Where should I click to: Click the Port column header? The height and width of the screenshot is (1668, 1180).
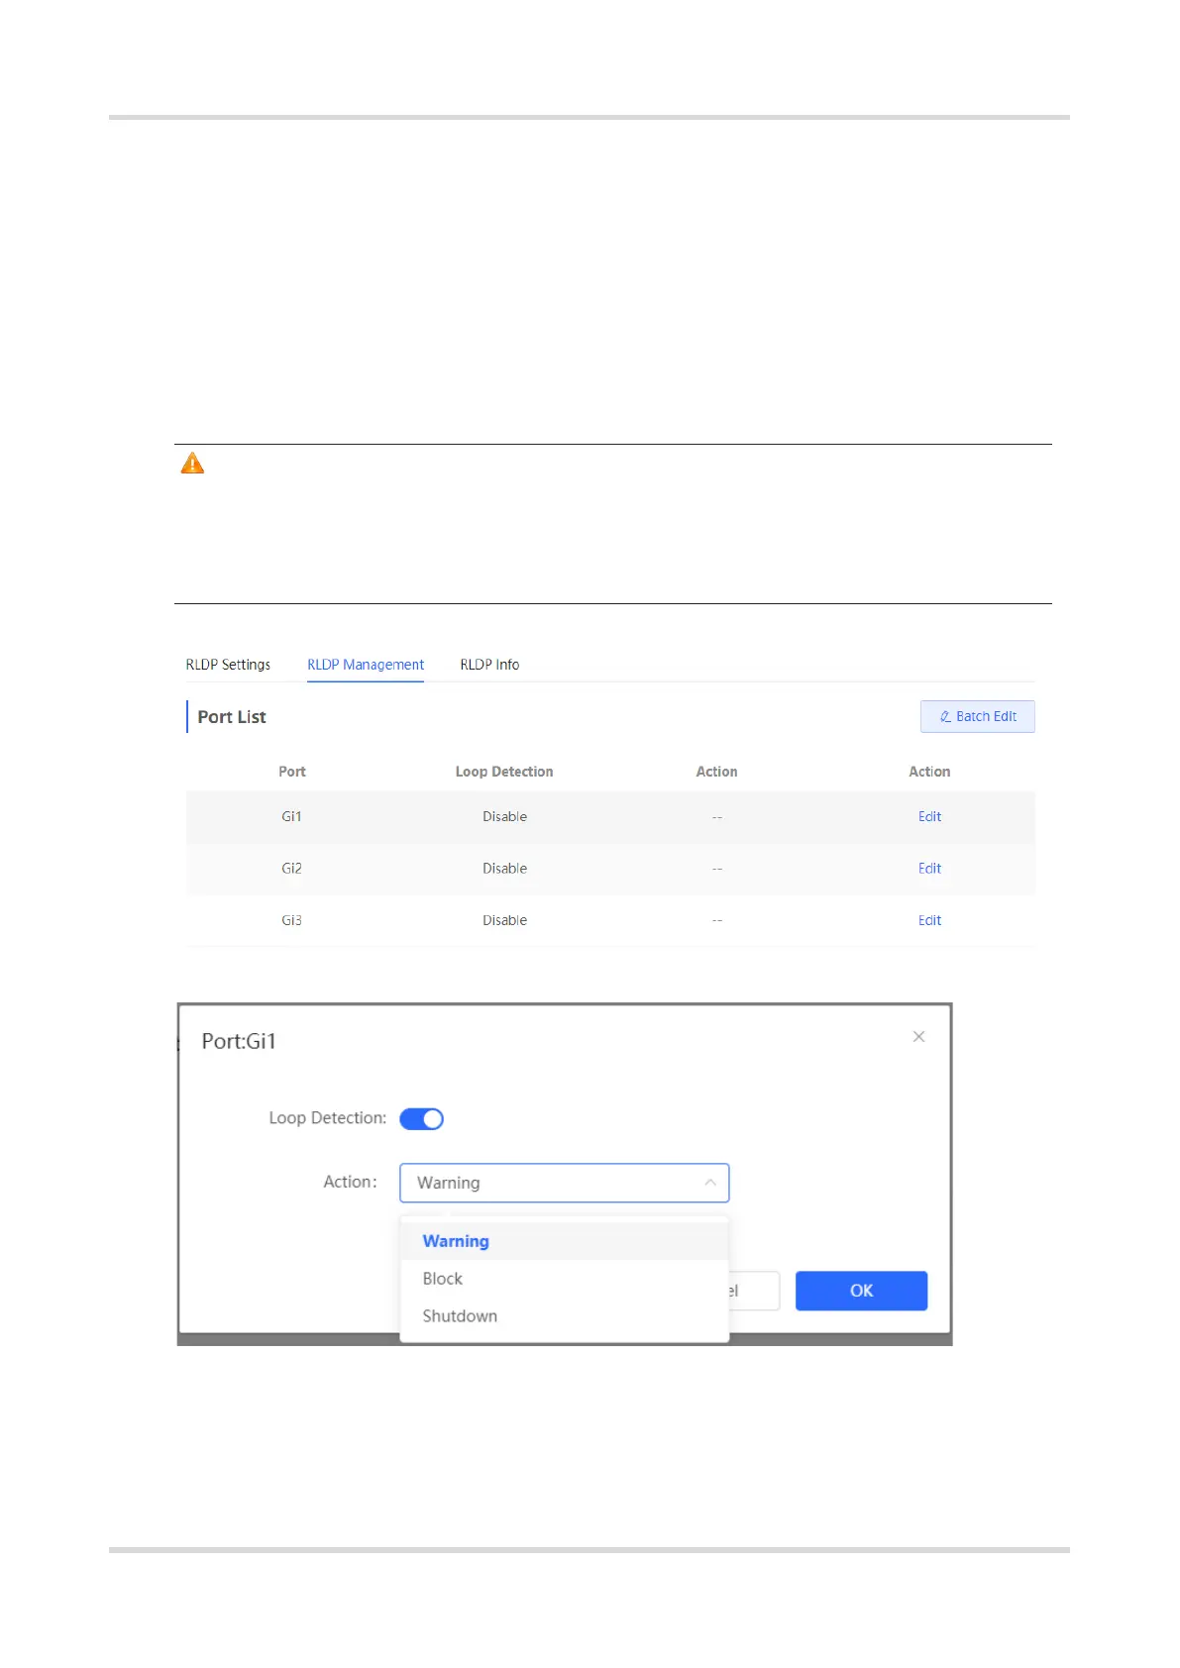(x=292, y=772)
